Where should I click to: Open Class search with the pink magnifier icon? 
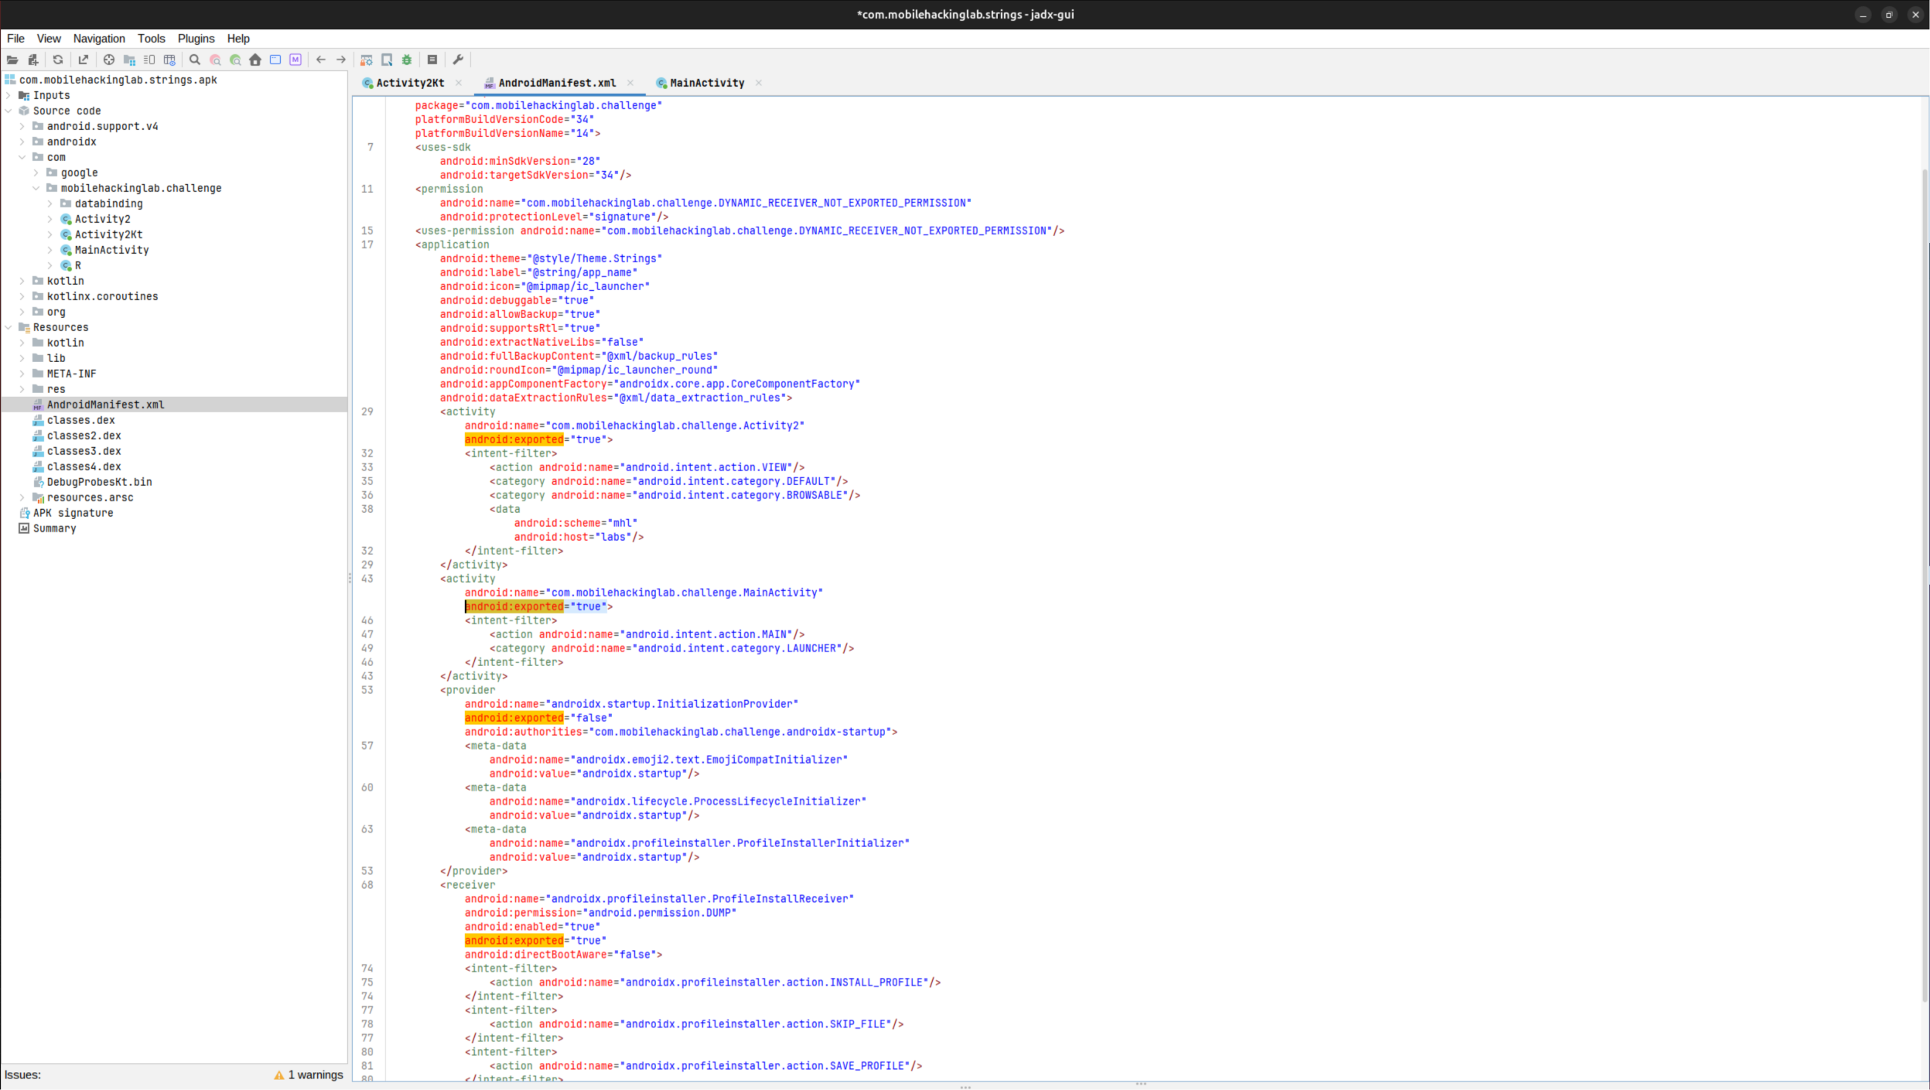[215, 60]
